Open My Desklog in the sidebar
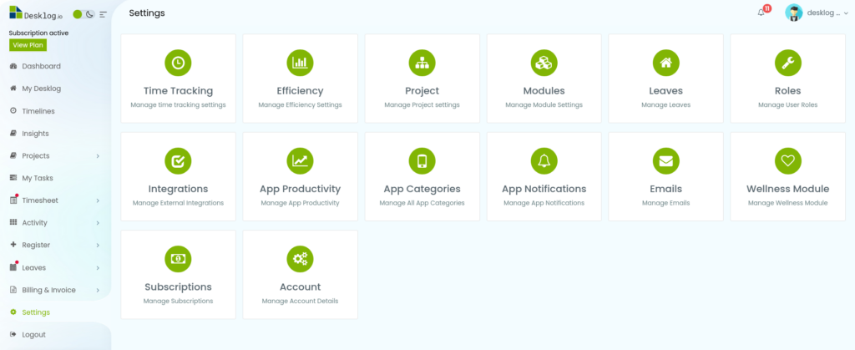The image size is (855, 350). point(42,89)
